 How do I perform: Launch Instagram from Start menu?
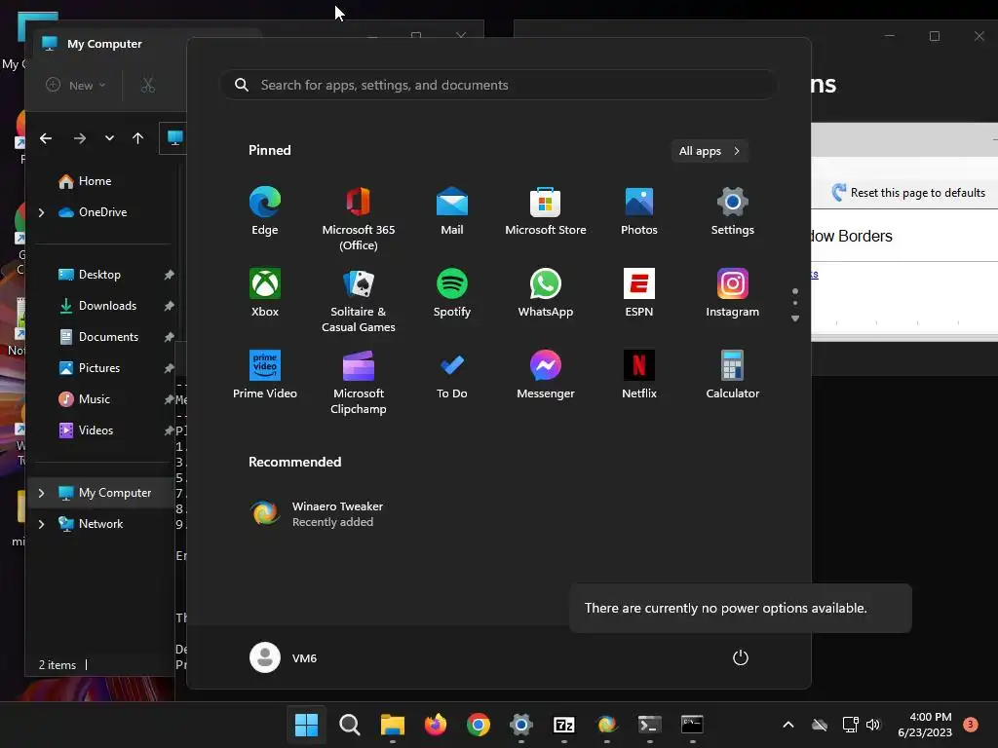tap(733, 292)
